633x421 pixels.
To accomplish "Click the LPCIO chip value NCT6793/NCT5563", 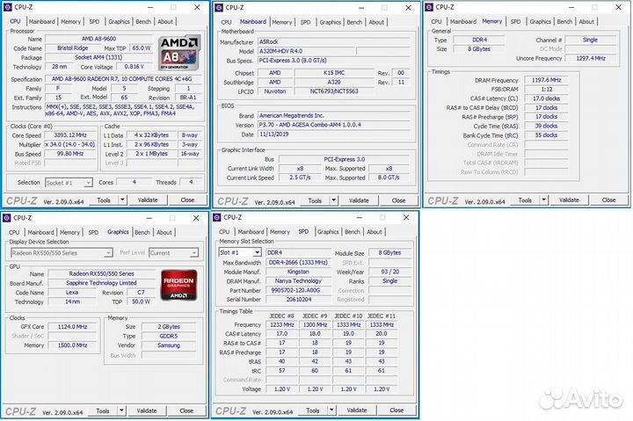I will 334,91.
